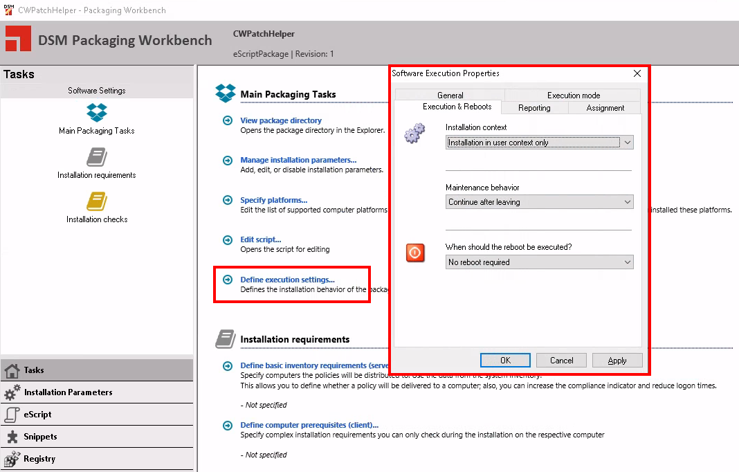Screen dimensions: 739x472
Task: Click arrow icon beside Define computer prerequisites
Action: pyautogui.click(x=228, y=426)
